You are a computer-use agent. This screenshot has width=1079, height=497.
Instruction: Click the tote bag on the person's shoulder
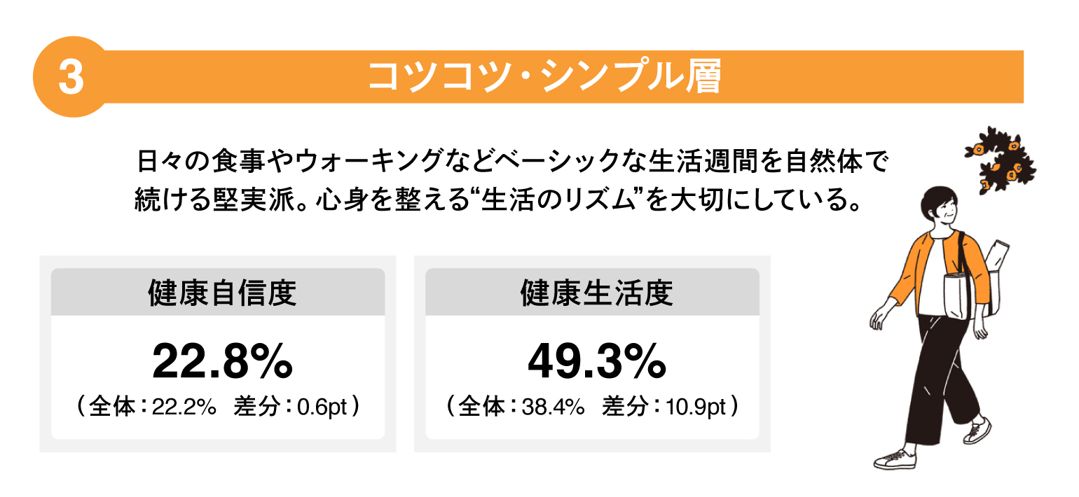click(959, 295)
